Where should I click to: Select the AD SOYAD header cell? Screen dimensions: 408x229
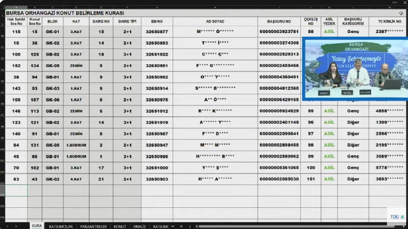215,21
